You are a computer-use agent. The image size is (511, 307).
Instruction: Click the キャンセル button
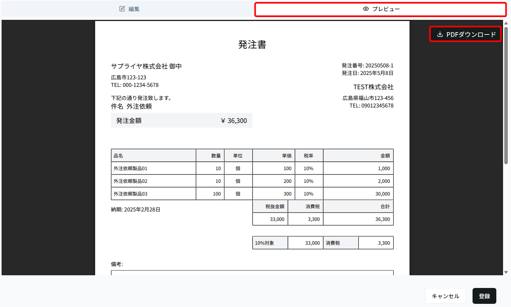[445, 296]
